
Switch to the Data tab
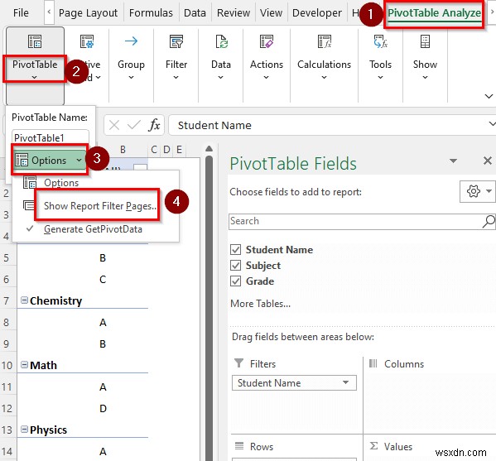(x=195, y=13)
